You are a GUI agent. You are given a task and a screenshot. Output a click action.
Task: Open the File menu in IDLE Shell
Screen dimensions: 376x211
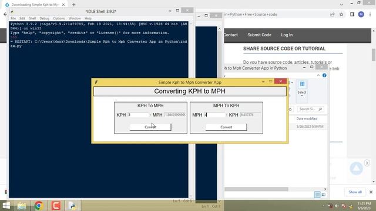(x=13, y=18)
